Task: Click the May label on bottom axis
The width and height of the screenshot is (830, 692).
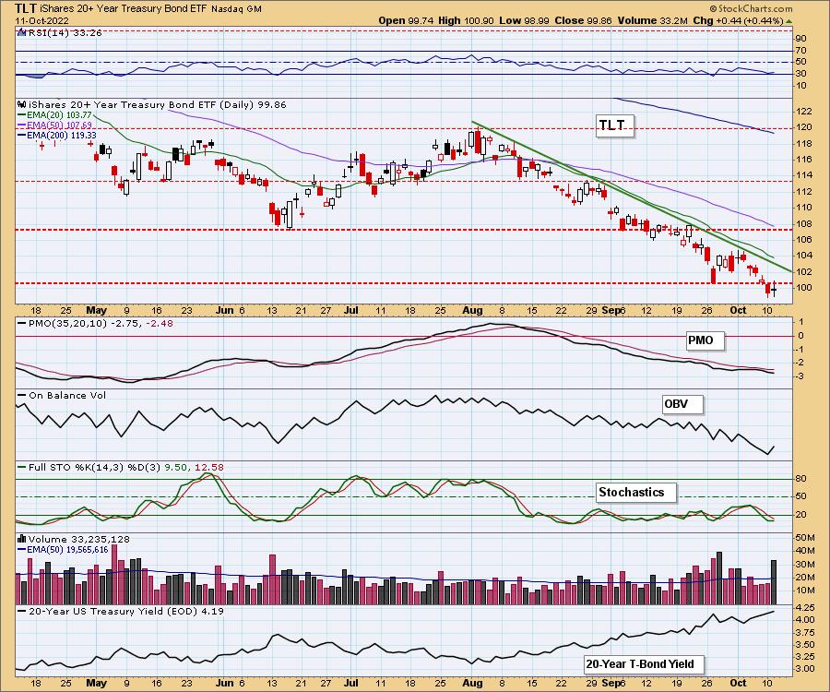Action: (x=96, y=683)
